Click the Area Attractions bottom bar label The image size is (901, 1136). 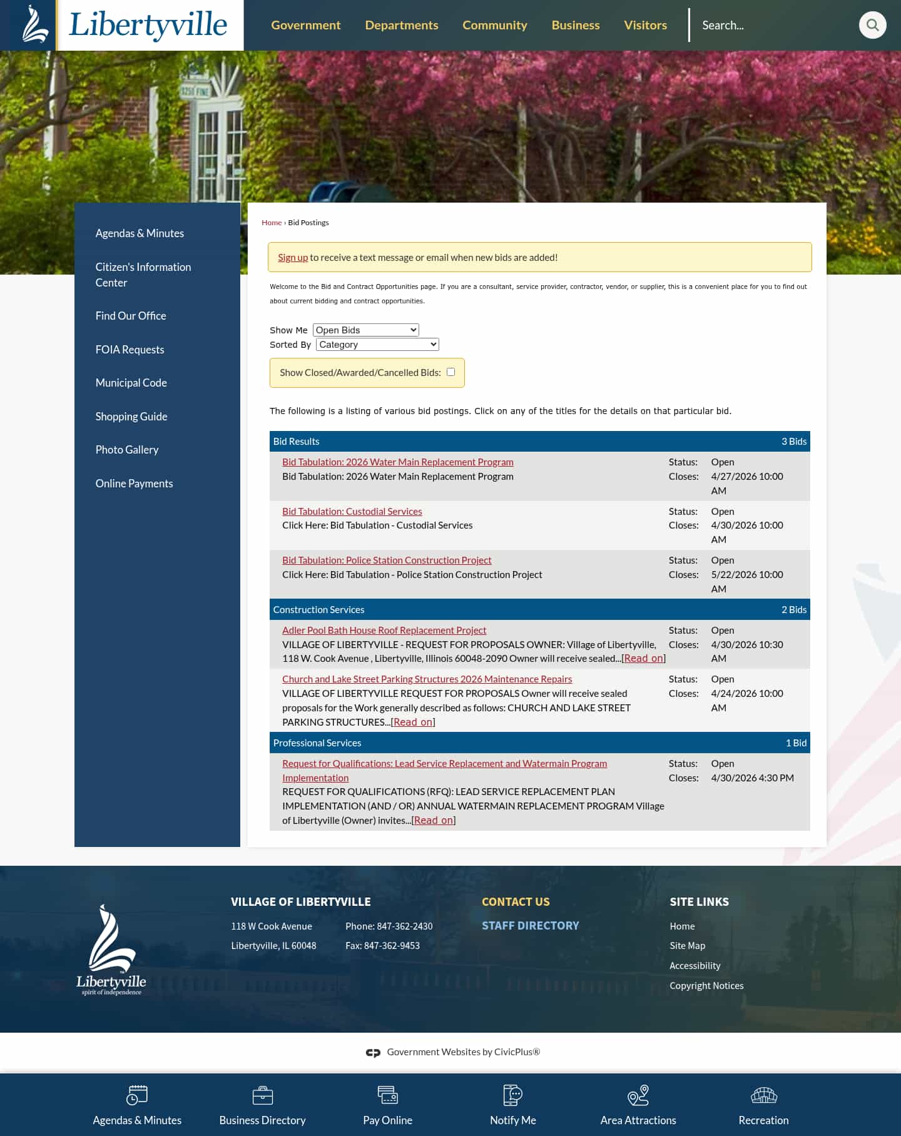[638, 1120]
